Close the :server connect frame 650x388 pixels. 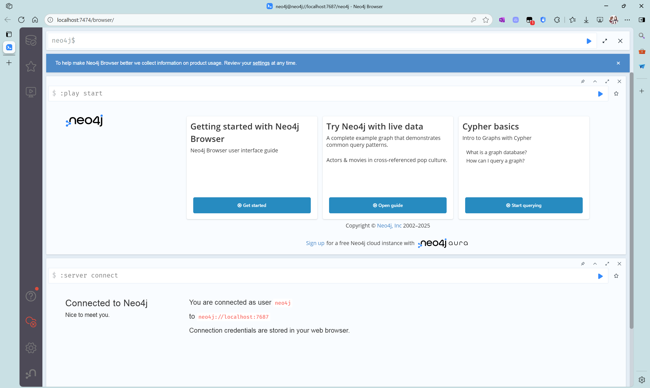pyautogui.click(x=620, y=264)
